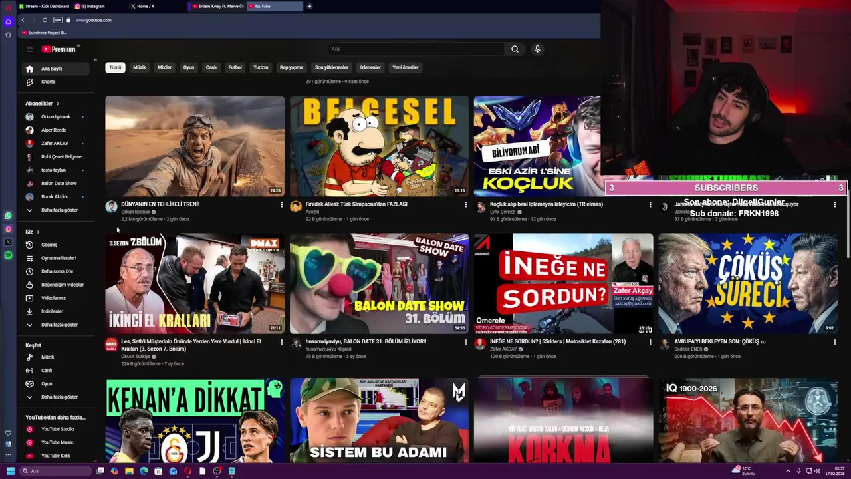851x479 pixels.
Task: Click the YouTube Premium logo
Action: click(59, 49)
